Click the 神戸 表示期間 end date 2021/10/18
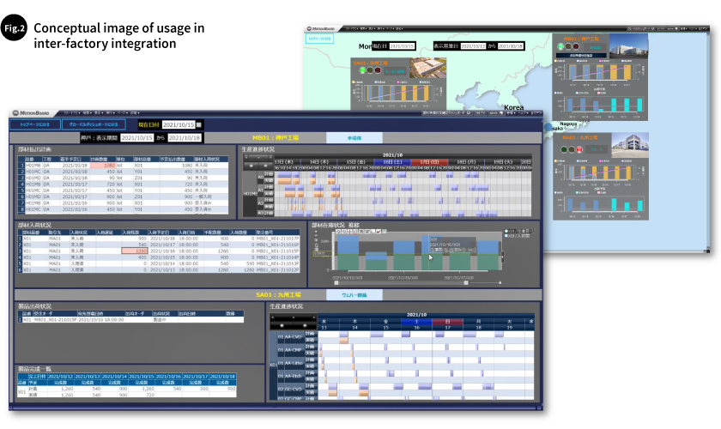The image size is (721, 429). (x=185, y=137)
